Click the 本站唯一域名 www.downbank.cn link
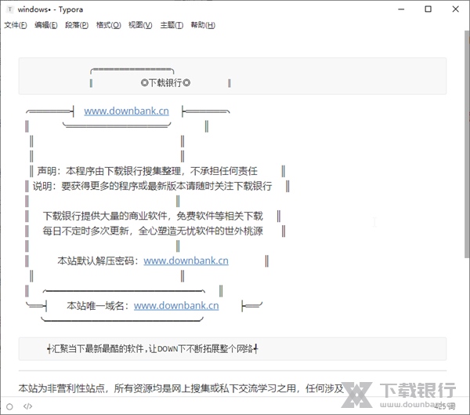This screenshot has width=470, height=415. [176, 306]
